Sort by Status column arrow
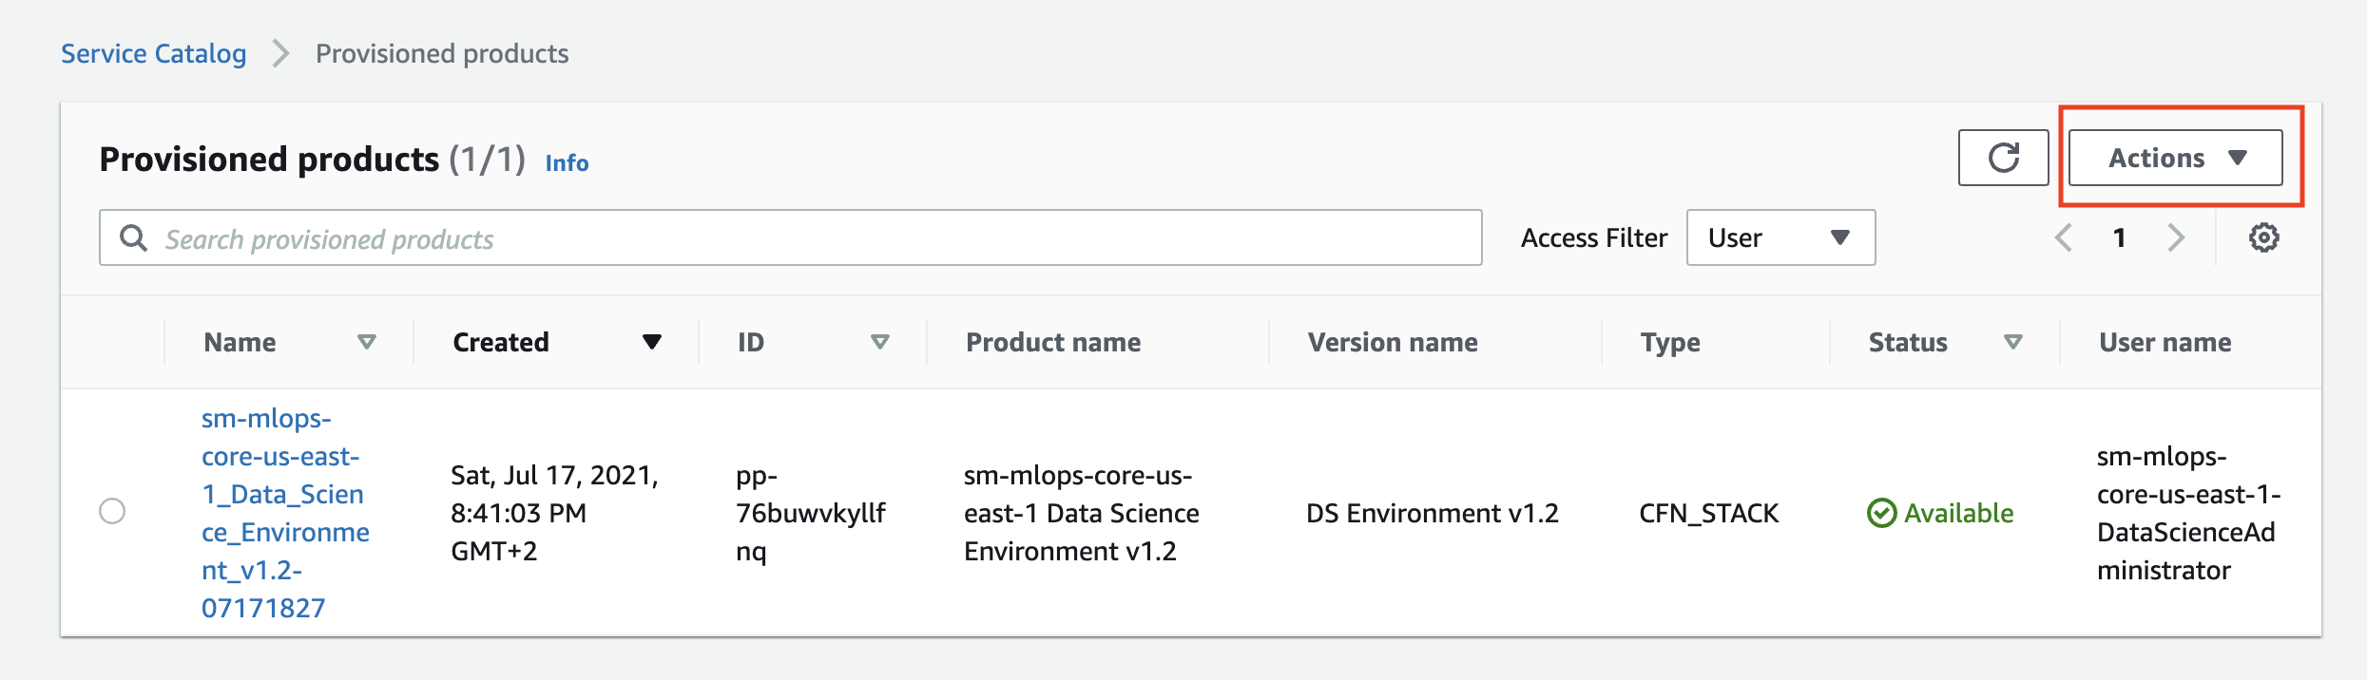This screenshot has height=680, width=2367. point(2012,342)
